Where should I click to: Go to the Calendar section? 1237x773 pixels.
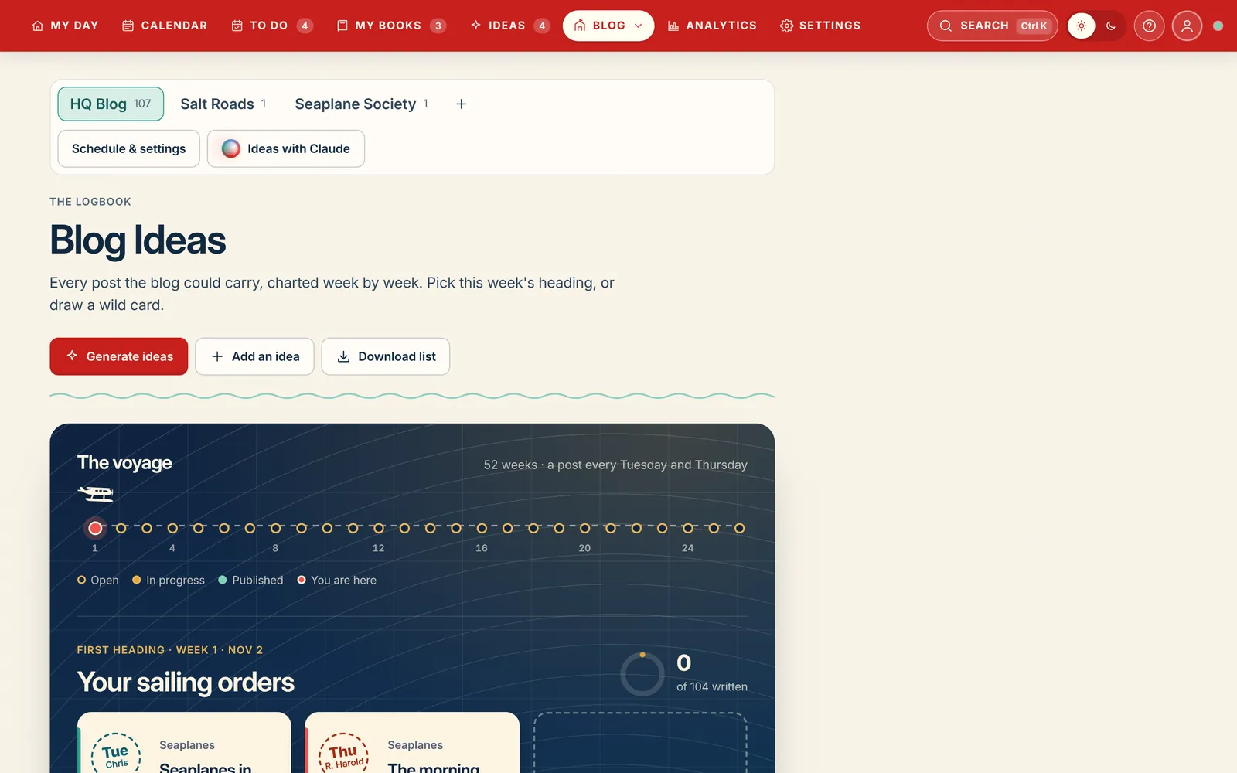click(165, 26)
